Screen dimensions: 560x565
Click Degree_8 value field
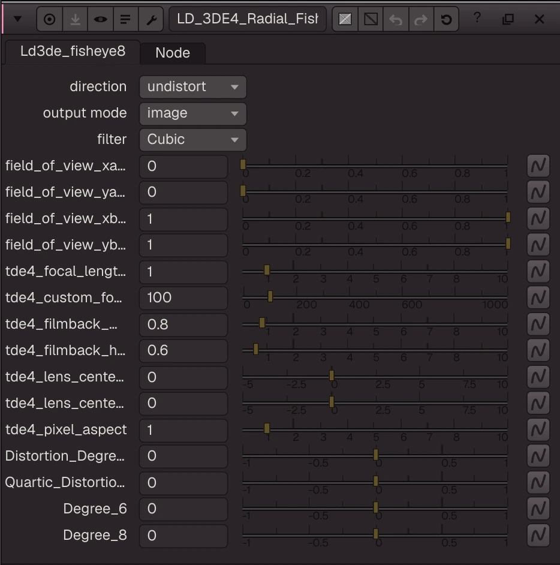point(183,536)
